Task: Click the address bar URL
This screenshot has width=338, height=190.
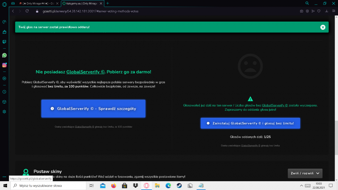Action: coord(91,11)
